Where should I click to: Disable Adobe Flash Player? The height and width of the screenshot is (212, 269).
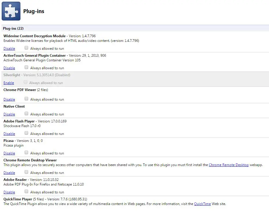[9, 134]
